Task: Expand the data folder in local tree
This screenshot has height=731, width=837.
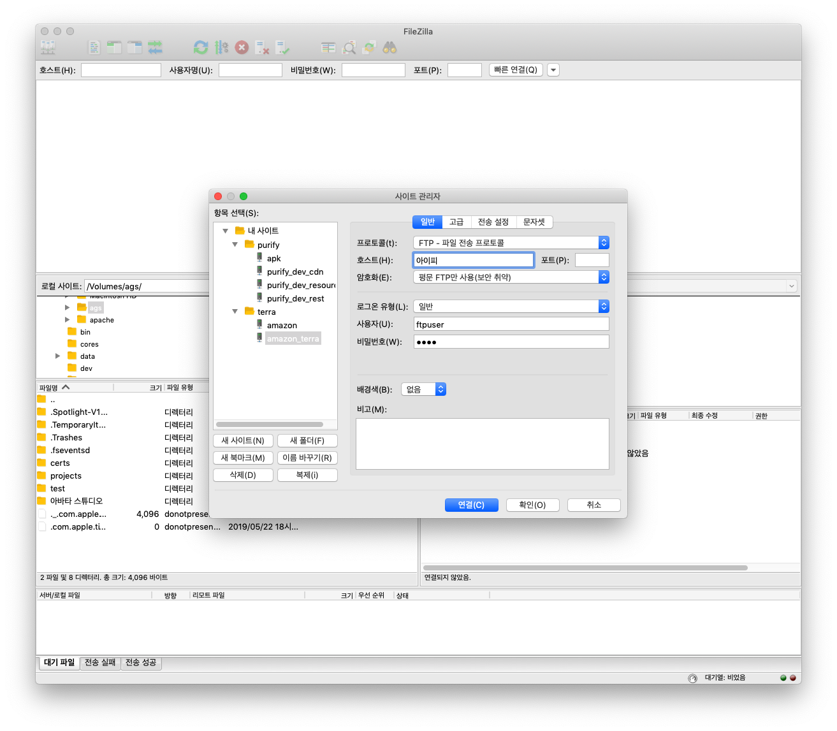Action: click(x=58, y=356)
